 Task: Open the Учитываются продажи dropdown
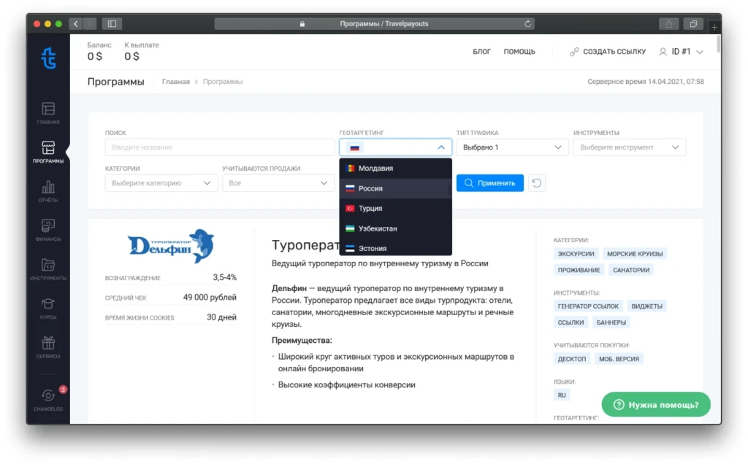pyautogui.click(x=278, y=183)
